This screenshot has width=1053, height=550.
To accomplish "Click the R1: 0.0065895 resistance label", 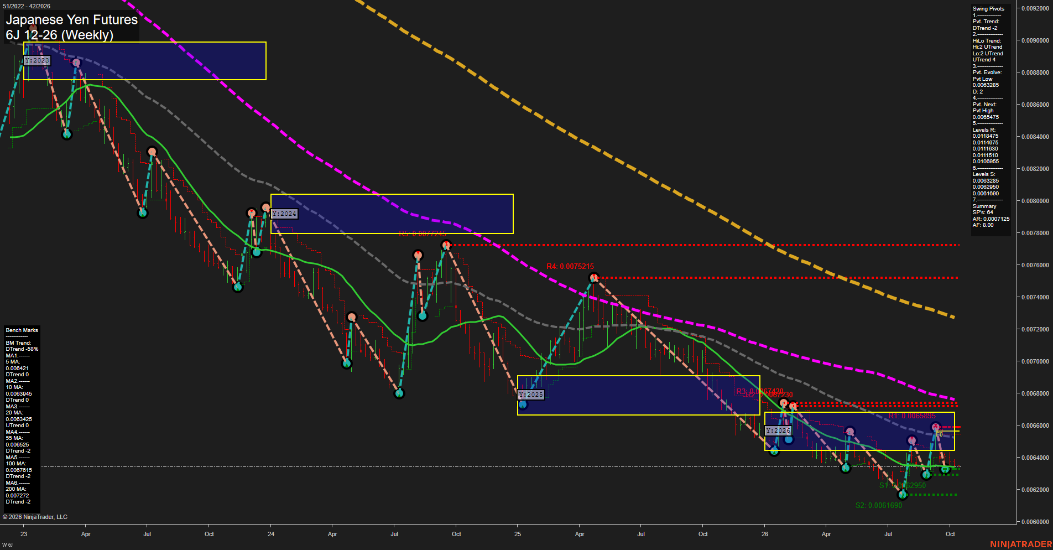I will (912, 416).
